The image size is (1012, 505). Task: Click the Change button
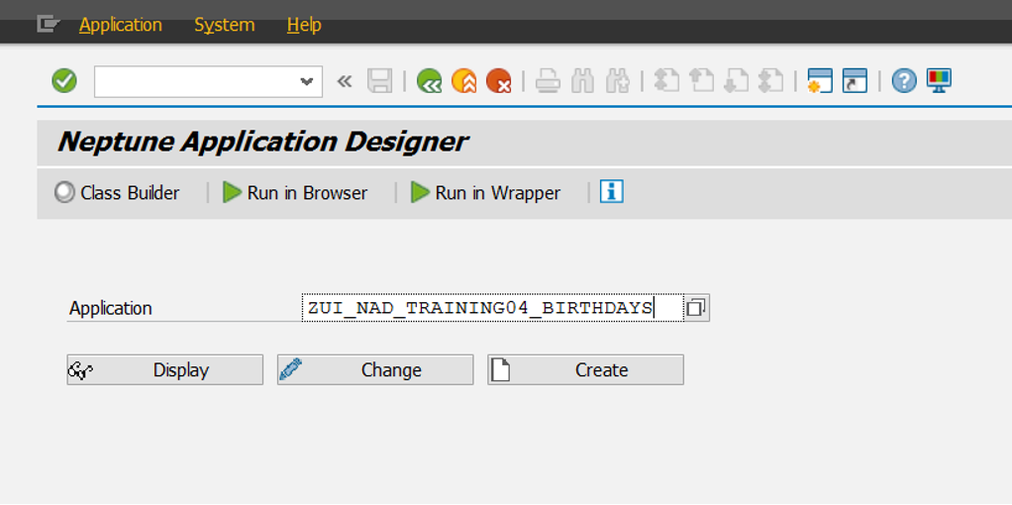pos(375,369)
